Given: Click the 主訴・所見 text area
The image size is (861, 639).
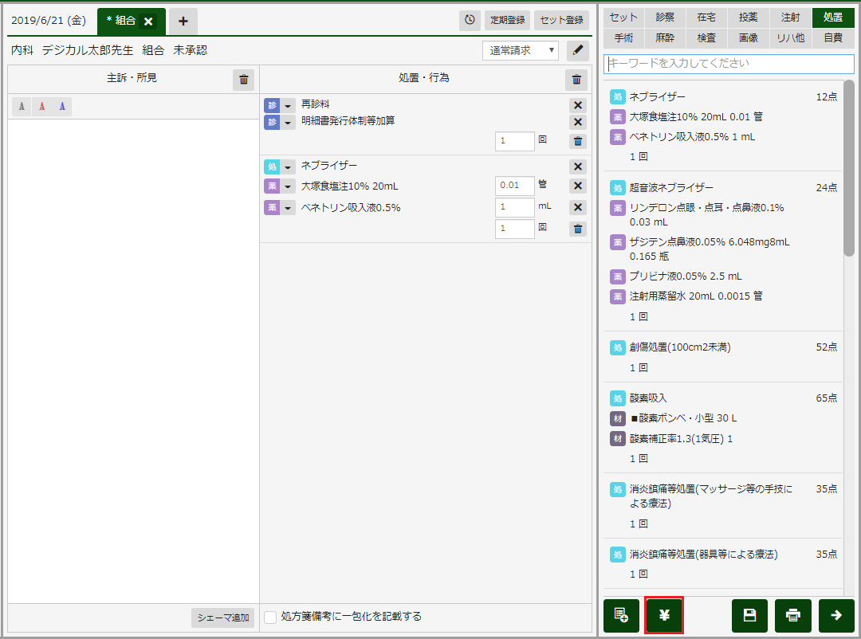Looking at the screenshot, I should 133,361.
